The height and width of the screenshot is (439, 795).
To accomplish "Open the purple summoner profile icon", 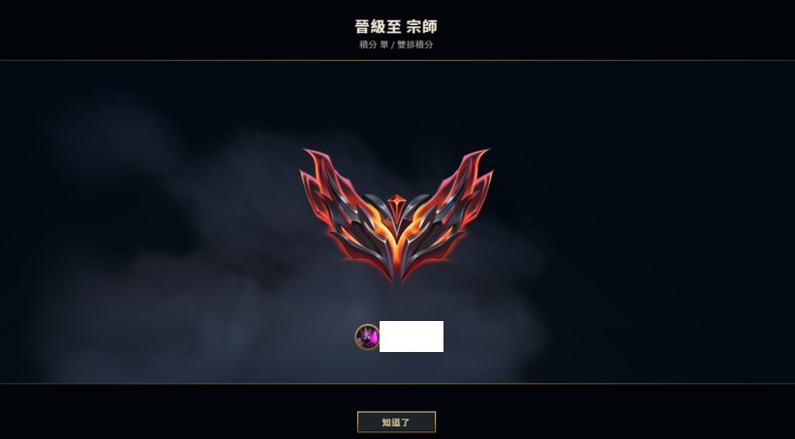I will click(367, 337).
